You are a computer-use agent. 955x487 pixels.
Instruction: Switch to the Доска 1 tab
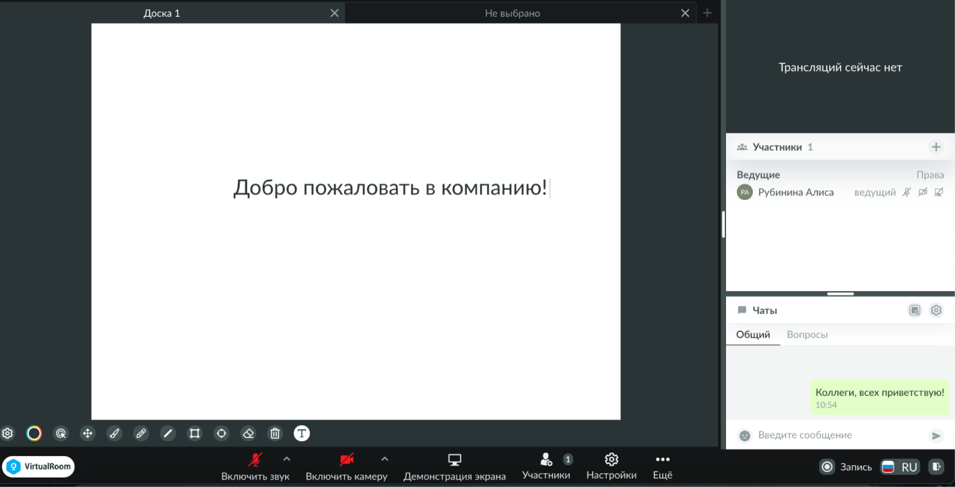(162, 13)
